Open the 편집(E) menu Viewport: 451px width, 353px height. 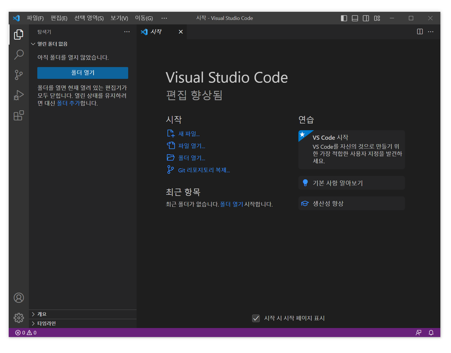59,18
